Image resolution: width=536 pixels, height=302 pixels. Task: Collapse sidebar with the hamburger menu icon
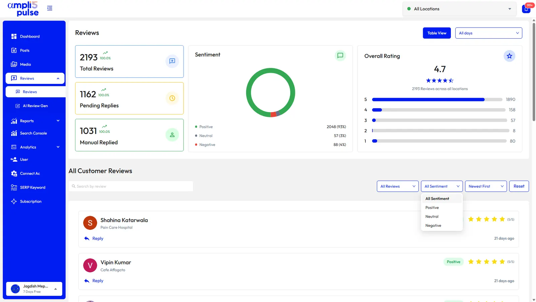50,8
